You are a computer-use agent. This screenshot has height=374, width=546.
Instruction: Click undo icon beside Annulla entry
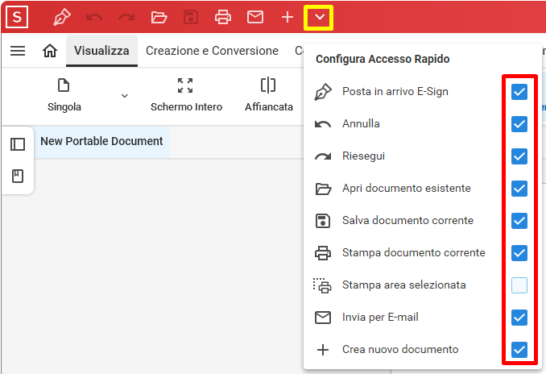coord(323,124)
